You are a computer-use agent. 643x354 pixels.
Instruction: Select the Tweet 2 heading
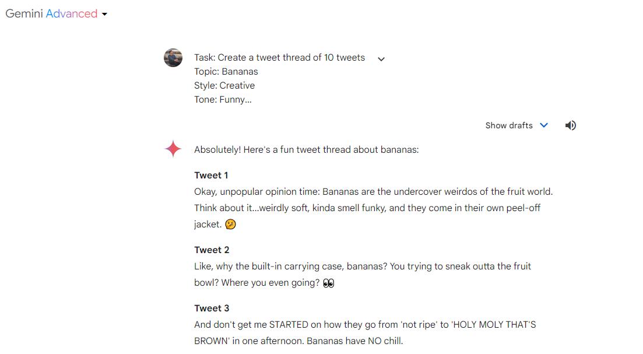[x=212, y=250]
